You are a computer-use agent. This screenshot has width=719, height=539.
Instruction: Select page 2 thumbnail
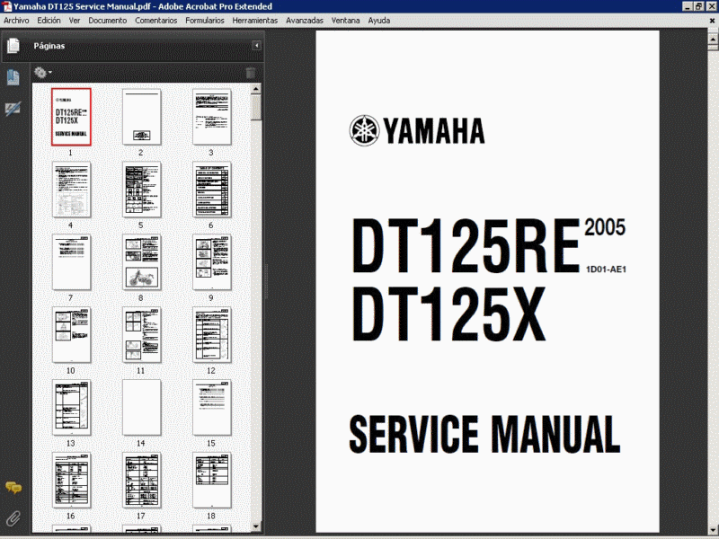tap(142, 117)
